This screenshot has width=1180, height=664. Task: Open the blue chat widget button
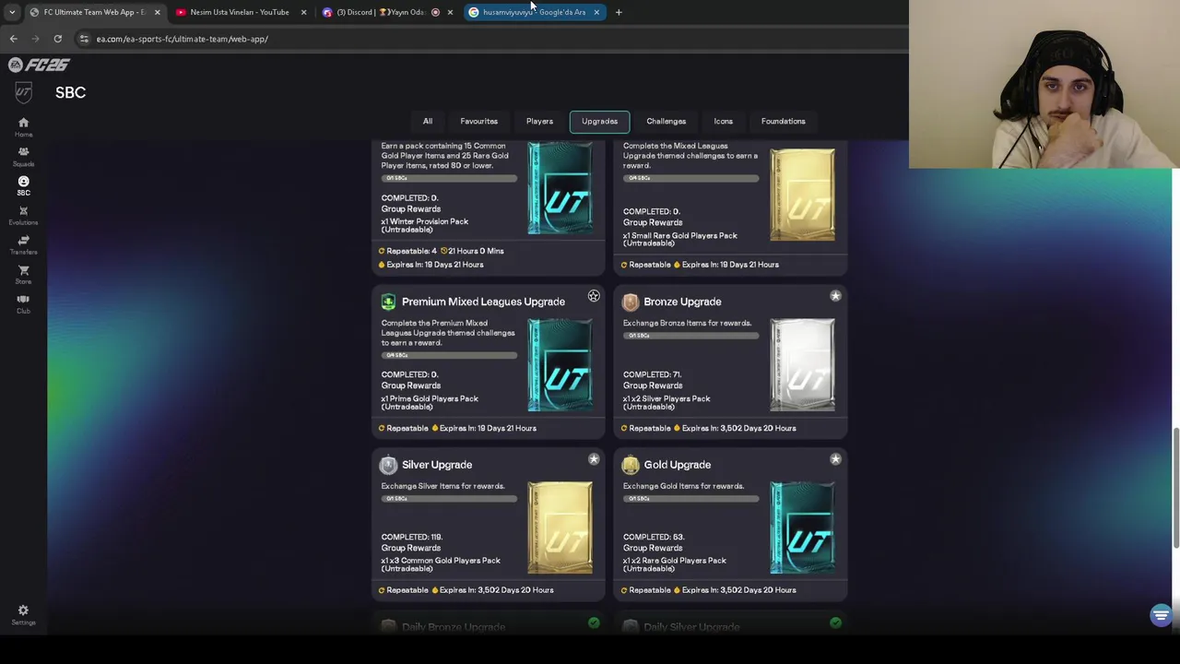(x=1161, y=615)
